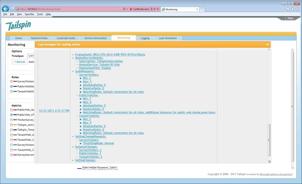Uncheck the PublicWebSite role checkbox
Viewport: 302px width, 184px height.
pyautogui.click(x=12, y=87)
